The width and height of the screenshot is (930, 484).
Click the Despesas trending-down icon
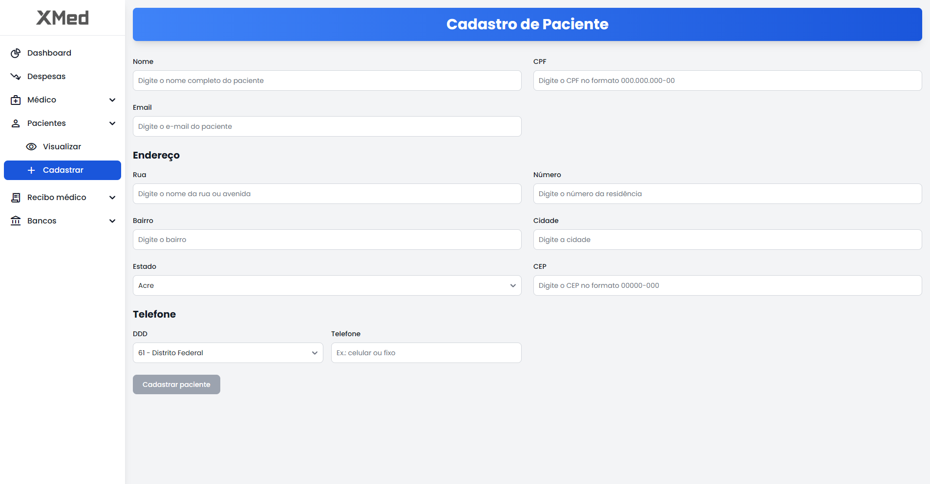click(16, 77)
